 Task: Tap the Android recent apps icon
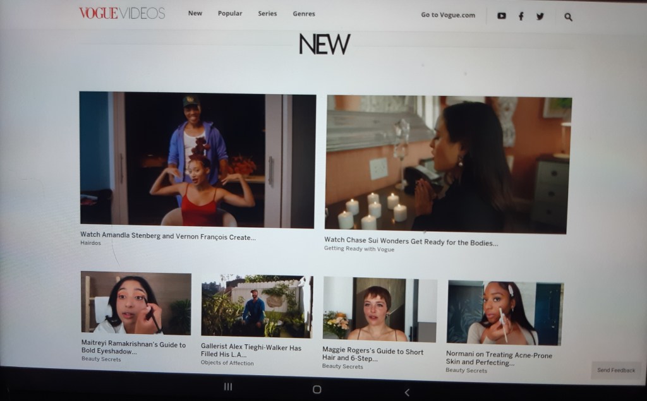click(x=228, y=386)
